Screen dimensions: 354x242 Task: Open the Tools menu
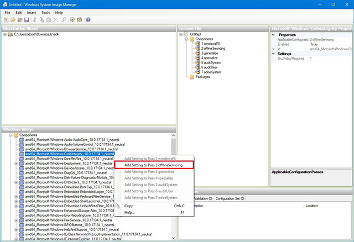(x=45, y=13)
